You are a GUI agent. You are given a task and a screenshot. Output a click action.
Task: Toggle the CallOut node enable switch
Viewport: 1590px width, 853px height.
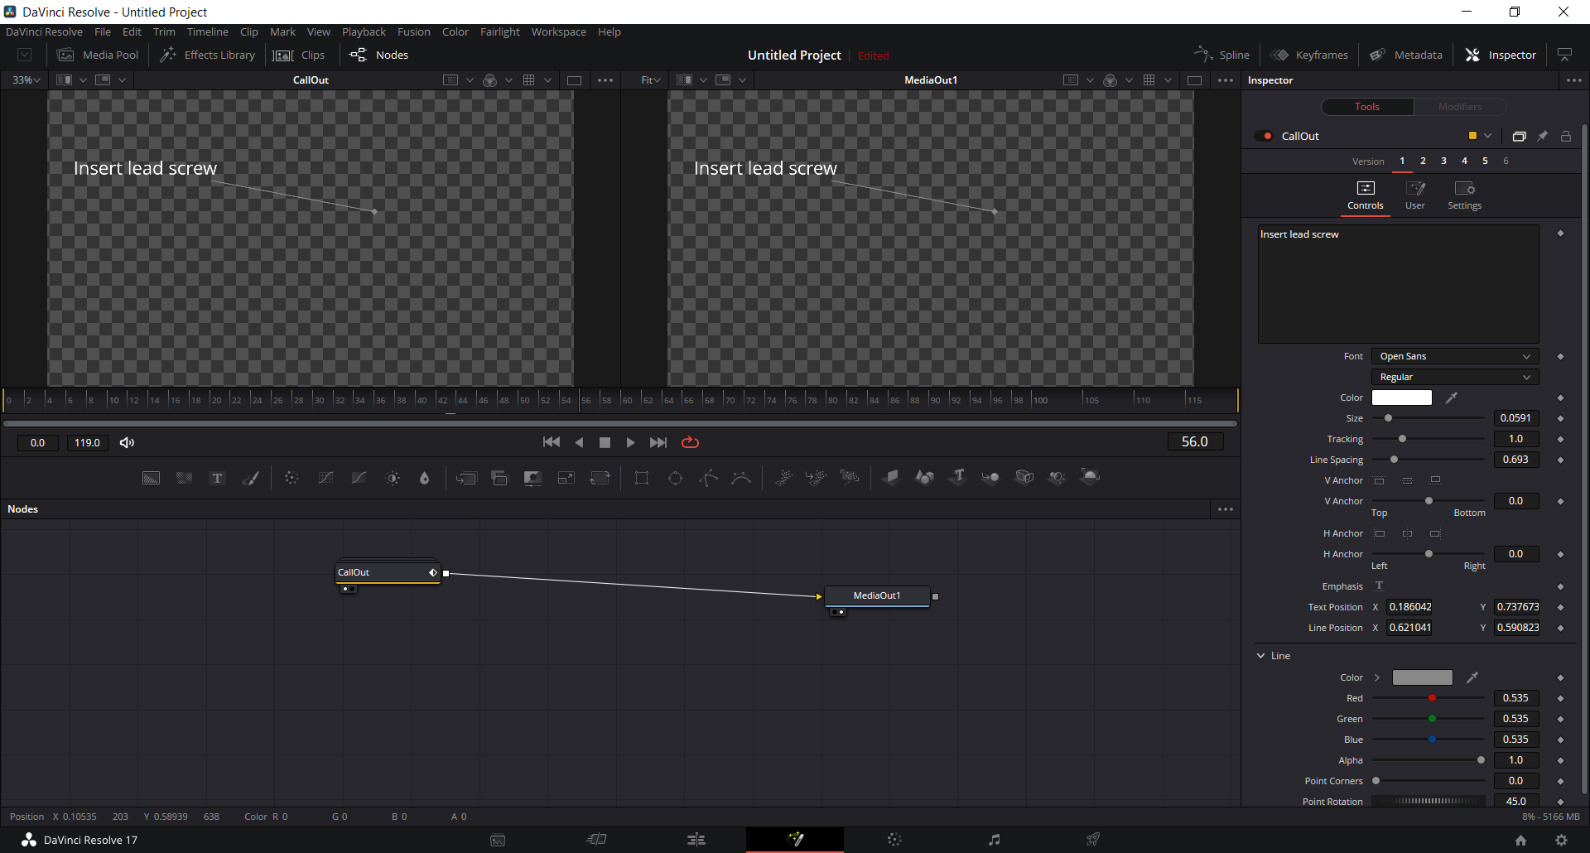click(1264, 136)
